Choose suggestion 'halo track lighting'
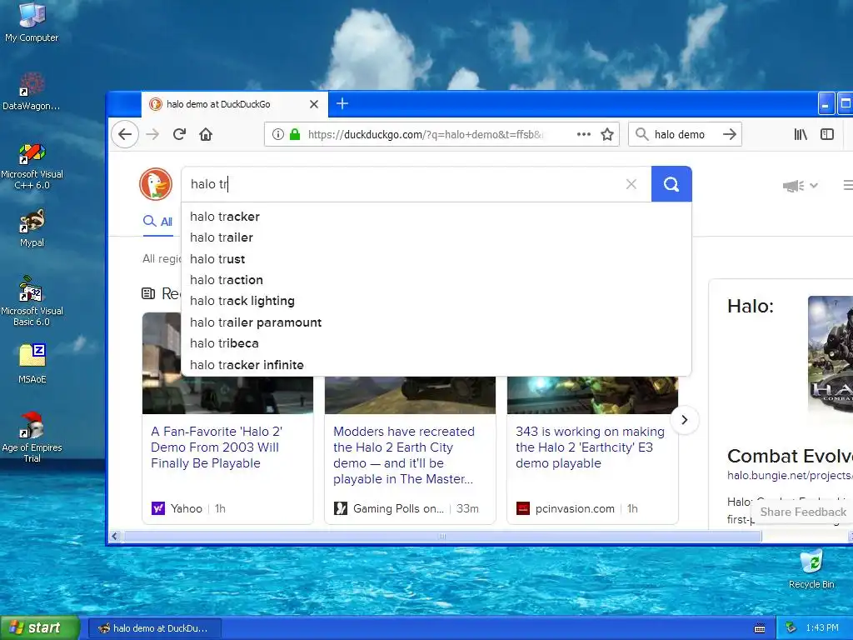 click(436, 301)
